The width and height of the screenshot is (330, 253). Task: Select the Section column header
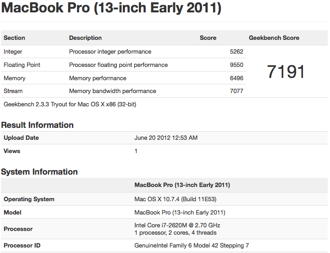(14, 38)
